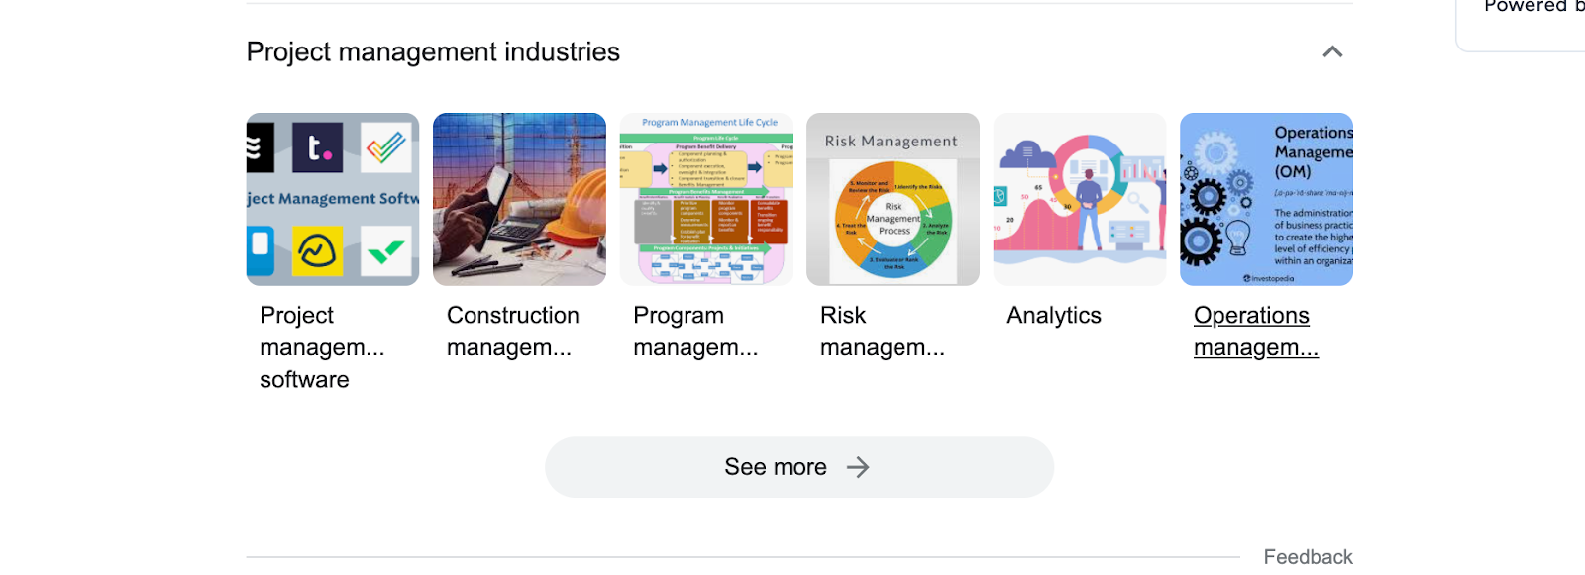Screen dimensions: 1585x575
Task: Open the Analytics illustration thumbnail
Action: pos(1080,199)
